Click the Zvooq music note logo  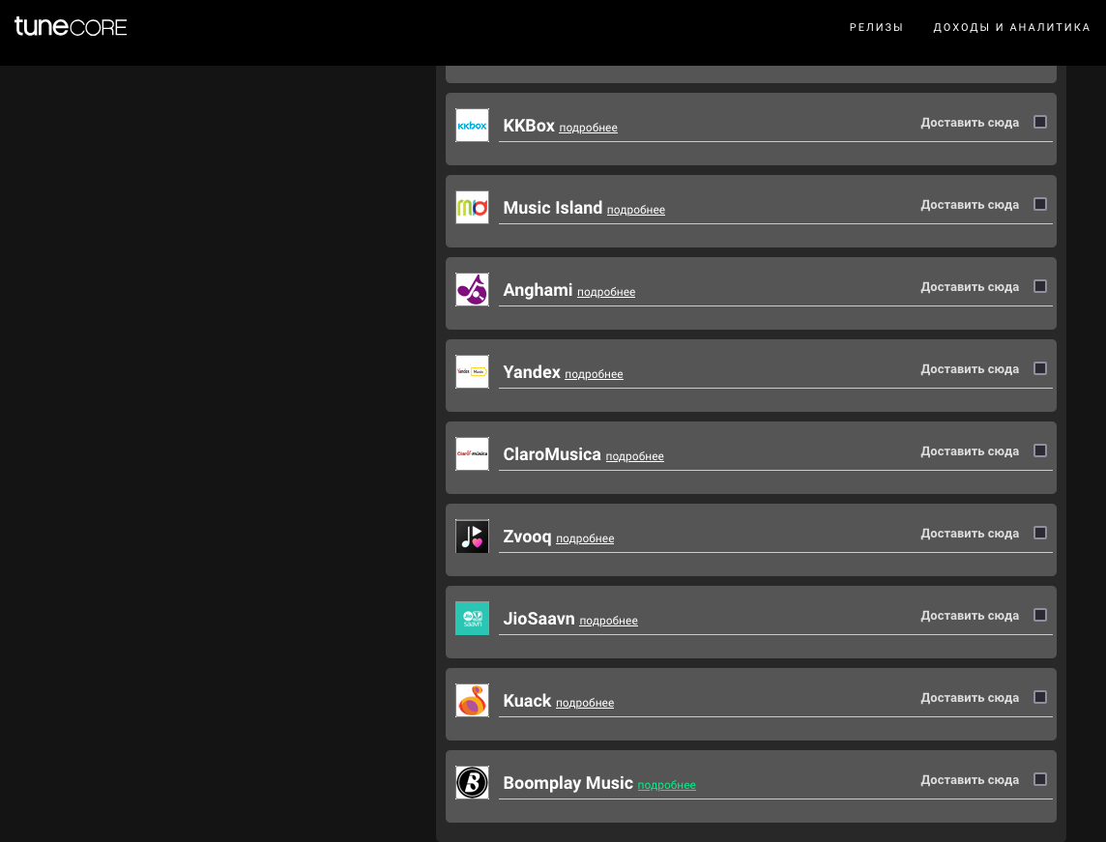pos(472,536)
